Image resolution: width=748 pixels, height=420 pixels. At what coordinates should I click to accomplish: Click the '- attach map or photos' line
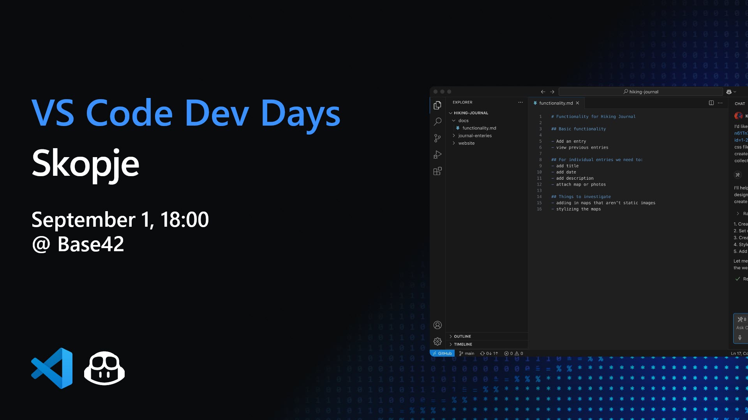pos(579,185)
